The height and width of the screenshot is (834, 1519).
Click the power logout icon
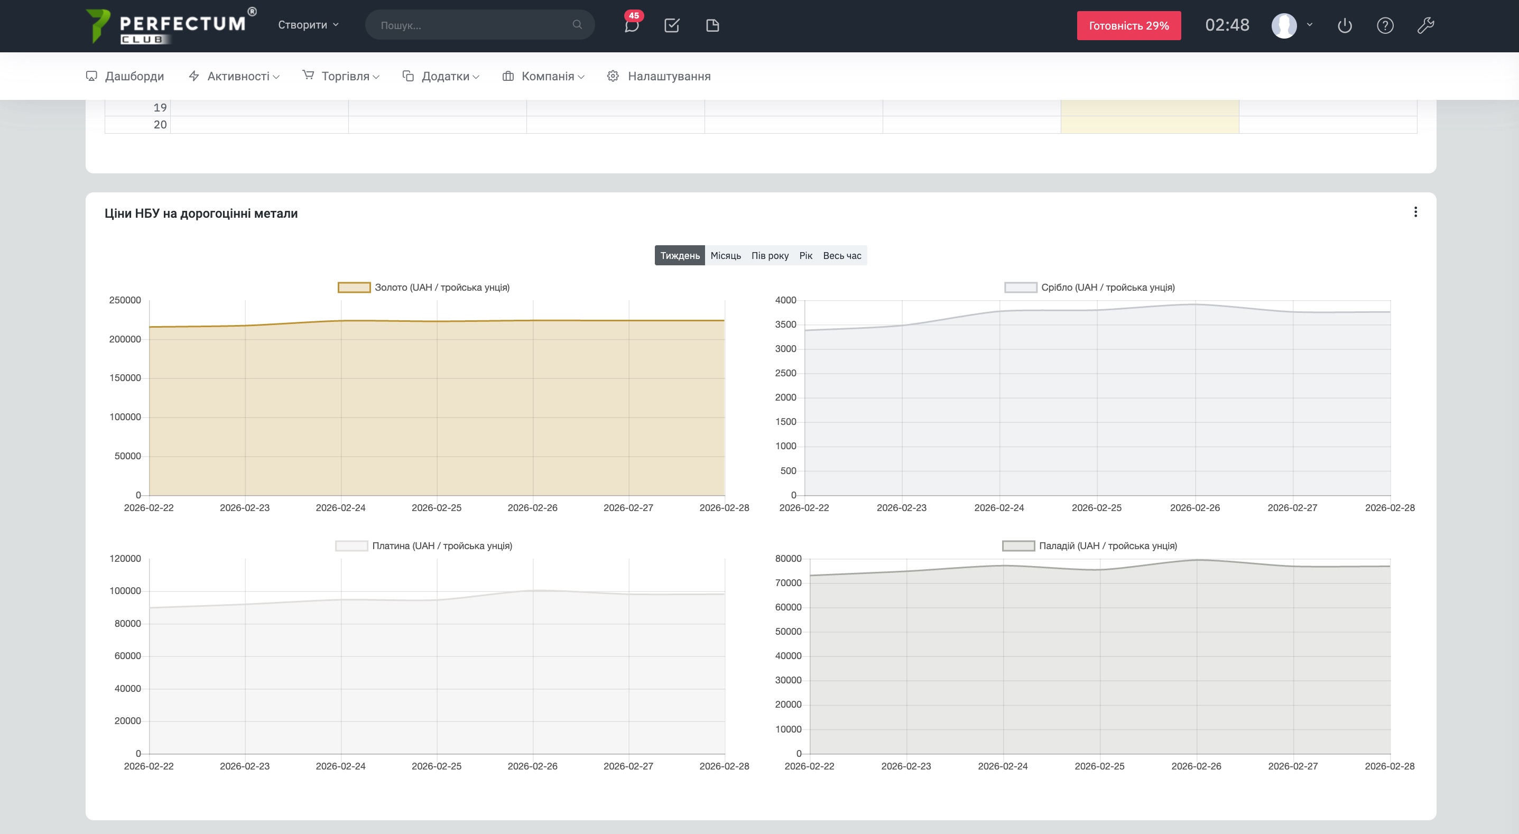(x=1345, y=25)
